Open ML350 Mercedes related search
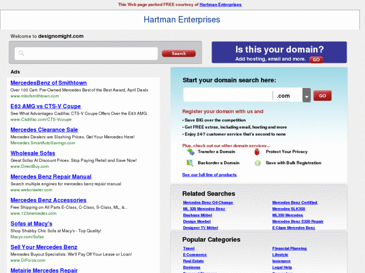The height and width of the screenshot is (273, 365). (x=288, y=215)
